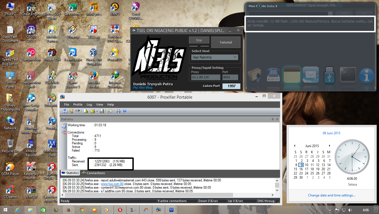The image size is (379, 214).
Task: Expand the Open Profile dropdown arrow in toolbar
Action: tap(97, 111)
